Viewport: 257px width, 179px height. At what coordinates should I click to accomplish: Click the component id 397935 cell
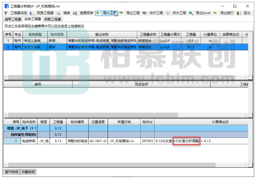(147, 141)
